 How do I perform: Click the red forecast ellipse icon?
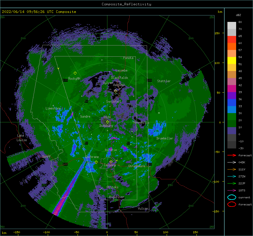[x=232, y=204]
